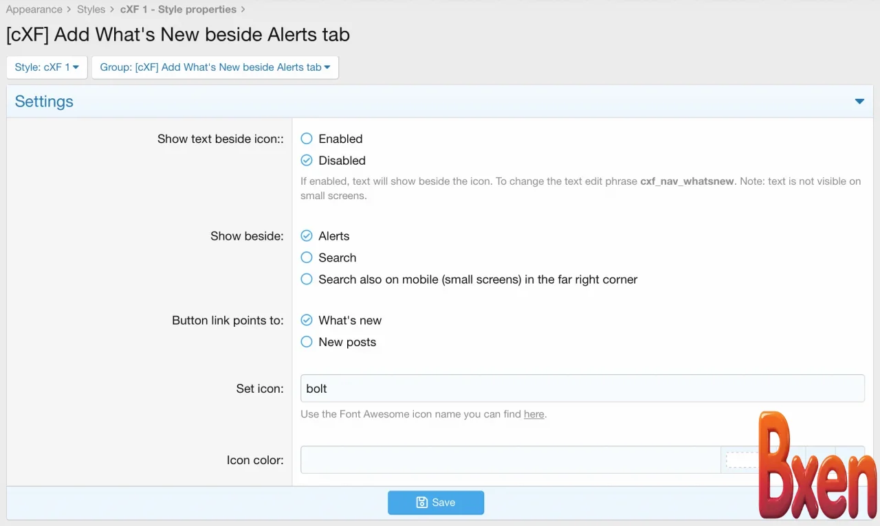Open the Group selection dropdown
Image resolution: width=880 pixels, height=526 pixels.
coord(214,67)
